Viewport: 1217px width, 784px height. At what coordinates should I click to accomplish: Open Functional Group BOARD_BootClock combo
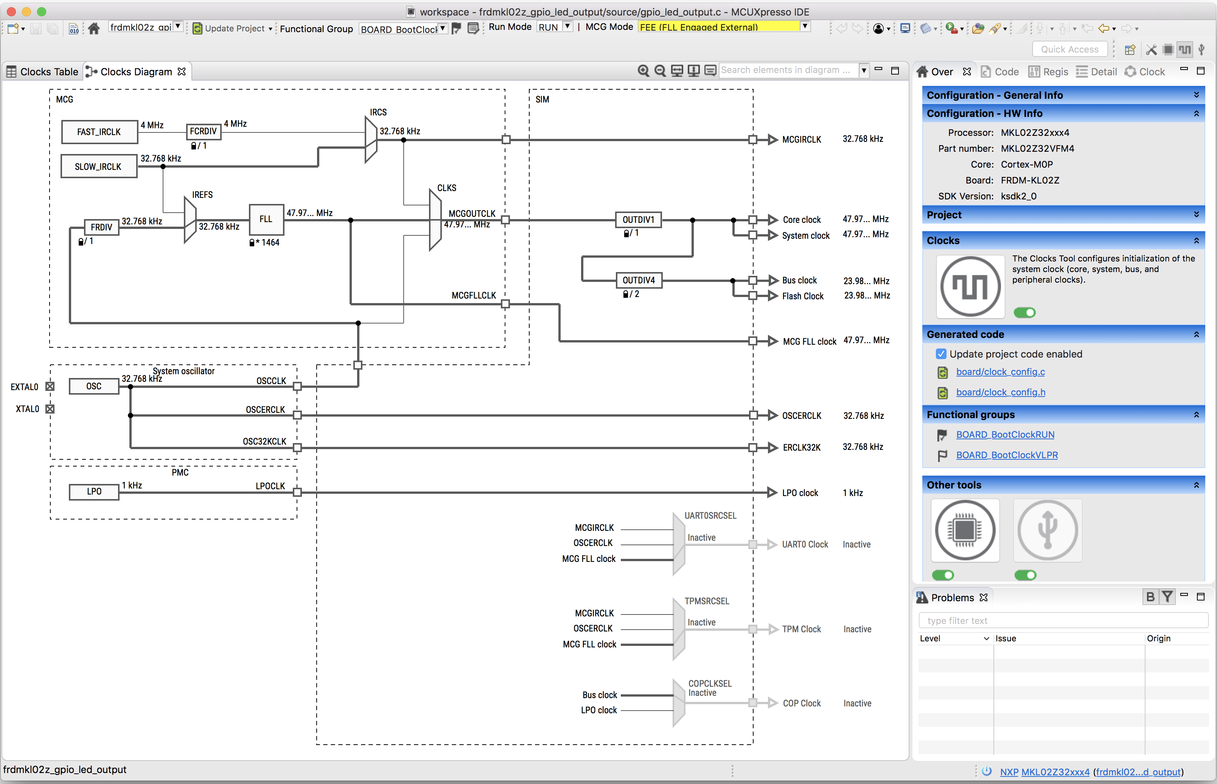443,28
